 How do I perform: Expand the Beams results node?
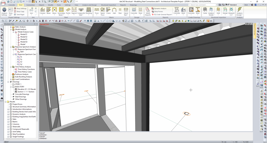point(8,122)
